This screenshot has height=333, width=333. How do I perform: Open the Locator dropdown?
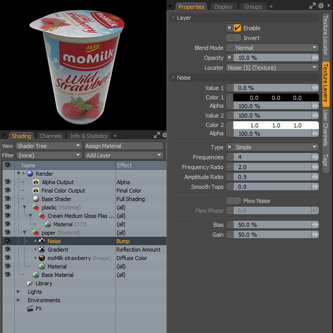point(272,68)
